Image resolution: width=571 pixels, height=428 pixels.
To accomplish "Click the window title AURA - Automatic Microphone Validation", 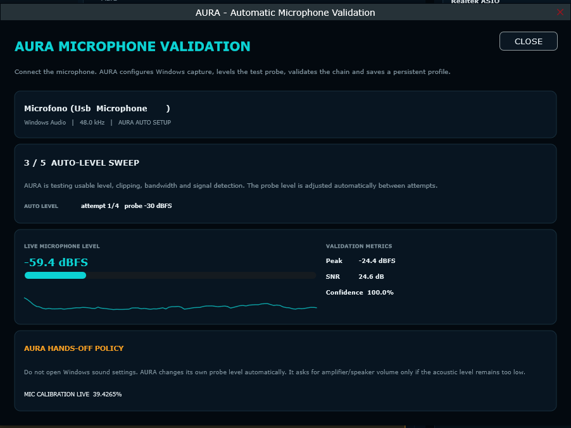I will (x=285, y=13).
